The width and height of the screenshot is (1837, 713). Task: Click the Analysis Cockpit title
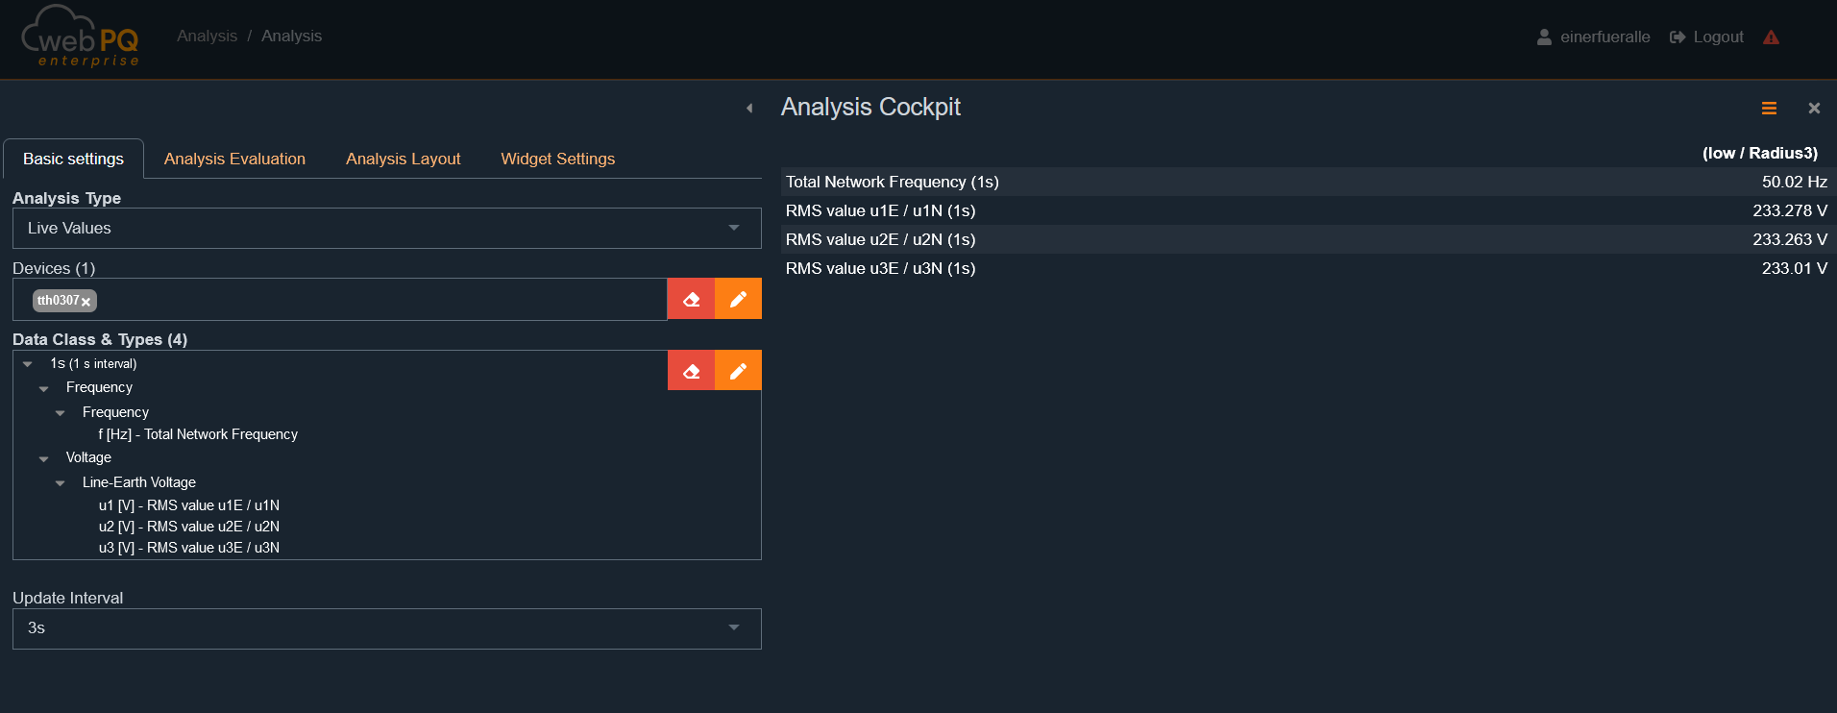pos(870,107)
